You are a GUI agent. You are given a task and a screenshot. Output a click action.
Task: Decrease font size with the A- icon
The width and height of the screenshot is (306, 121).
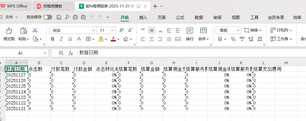pyautogui.click(x=131, y=30)
